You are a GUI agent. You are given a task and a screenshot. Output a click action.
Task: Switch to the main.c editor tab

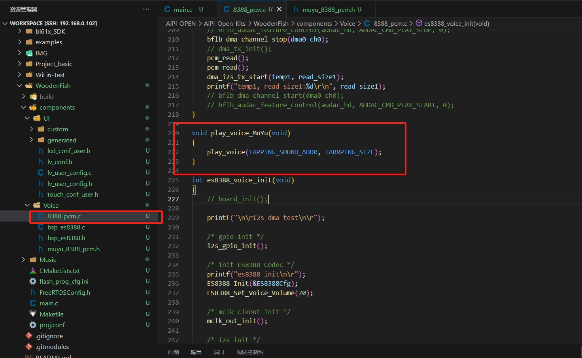187,9
